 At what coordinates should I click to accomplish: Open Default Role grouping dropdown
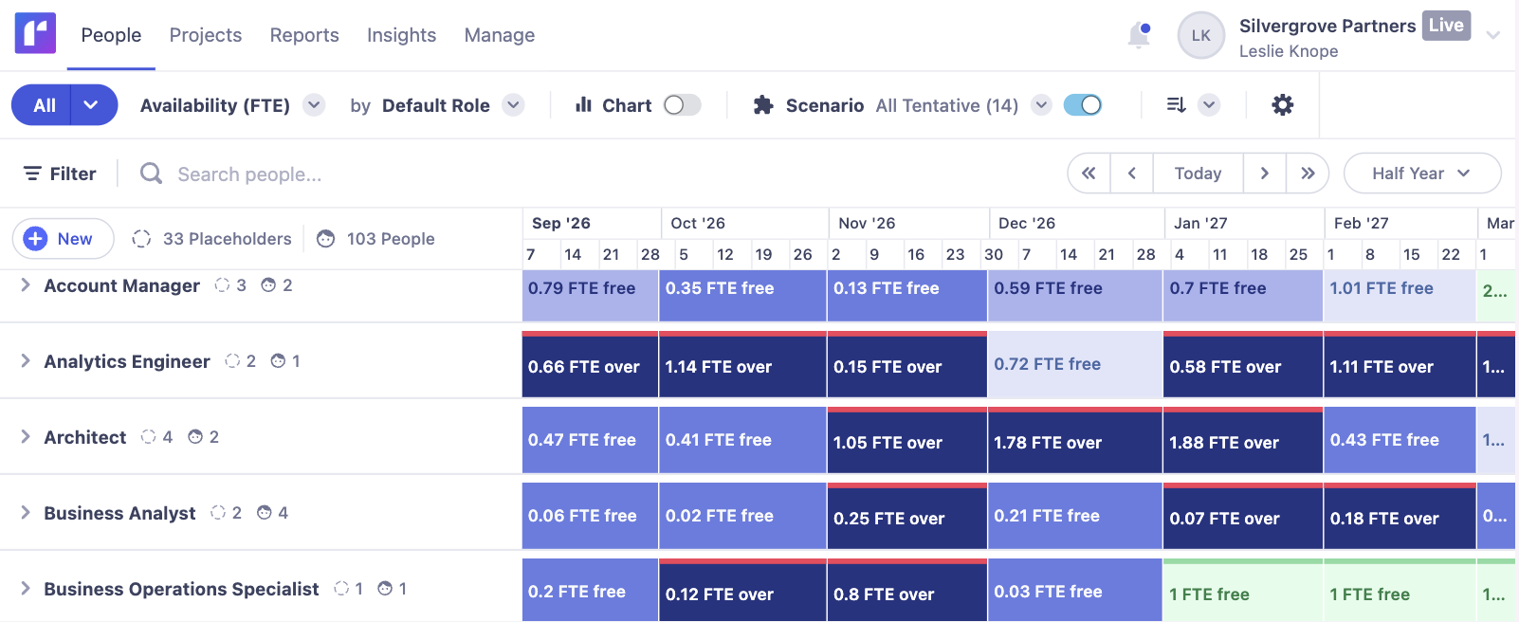[513, 105]
